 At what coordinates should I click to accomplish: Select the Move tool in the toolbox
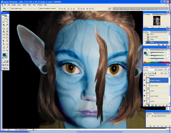[7, 19]
